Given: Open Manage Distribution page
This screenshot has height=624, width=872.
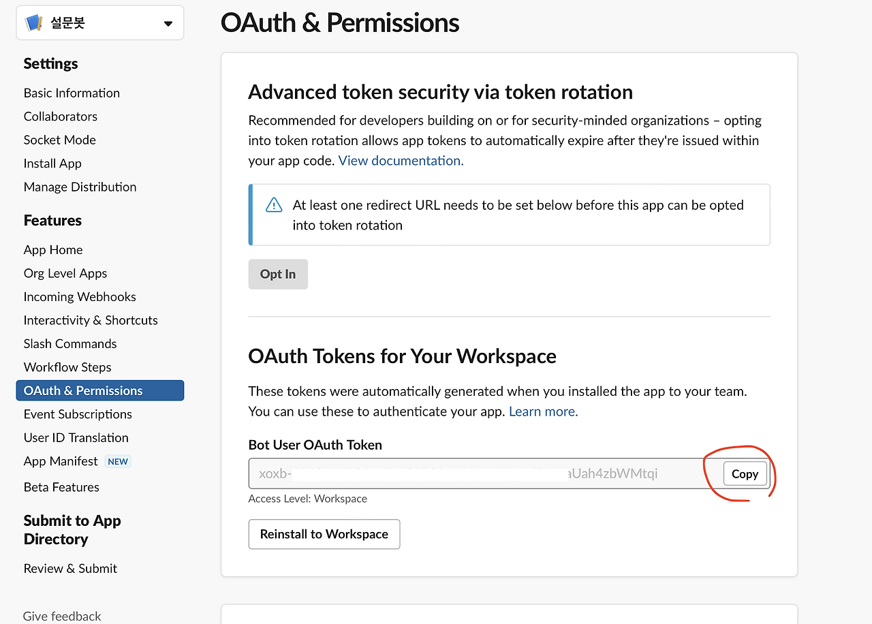Looking at the screenshot, I should (80, 187).
